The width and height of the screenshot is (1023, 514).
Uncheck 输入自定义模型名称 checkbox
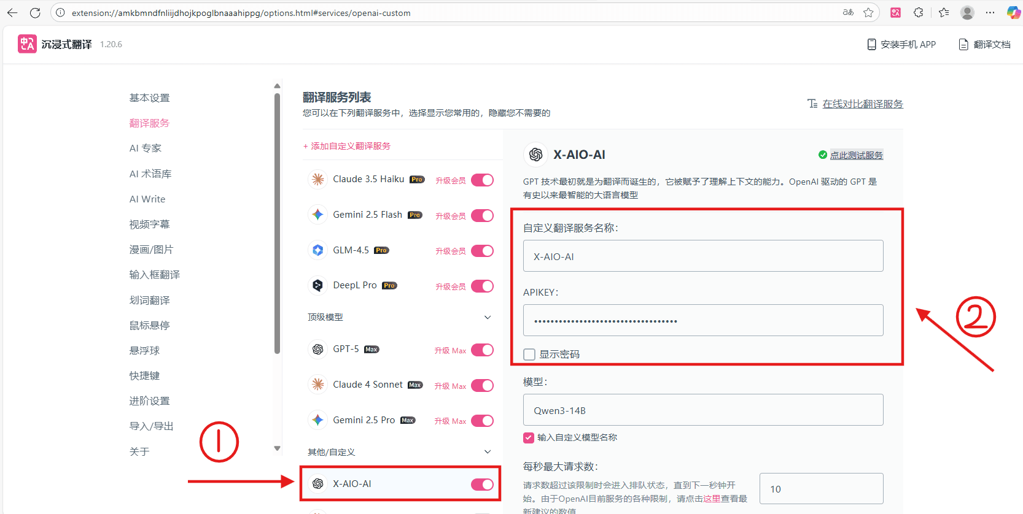coord(529,438)
